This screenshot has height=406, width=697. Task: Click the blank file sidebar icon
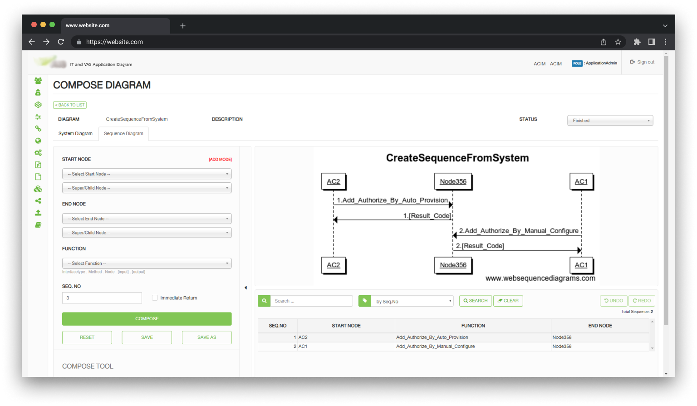tap(38, 177)
